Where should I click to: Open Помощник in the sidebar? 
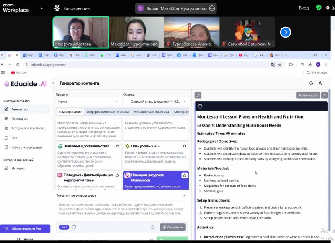(x=19, y=119)
